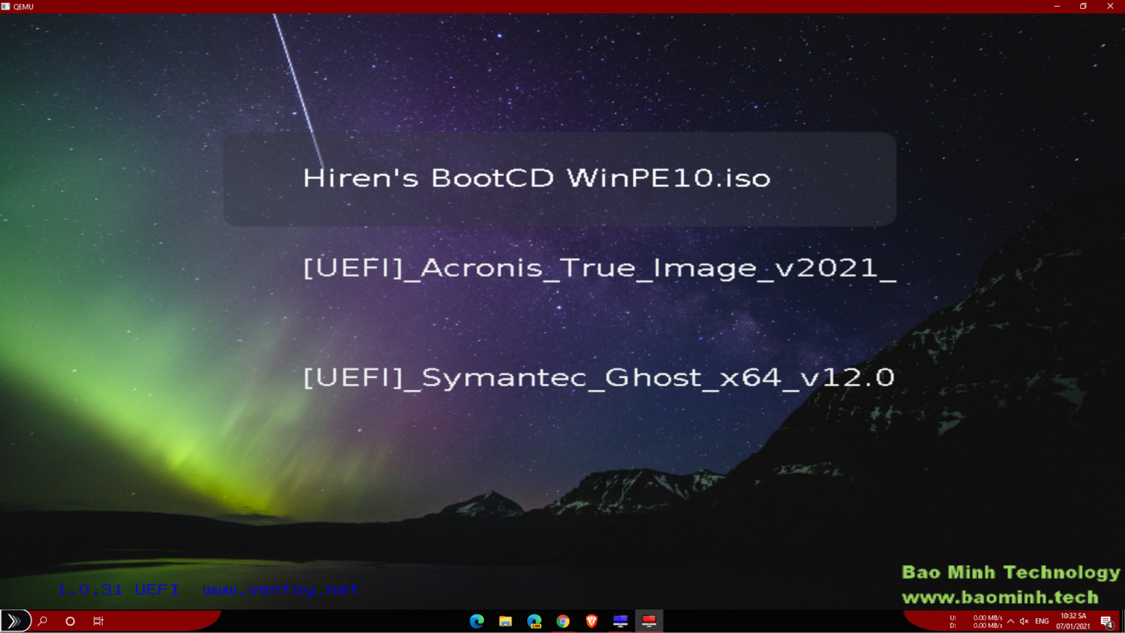Open Cortana circle icon
1125x633 pixels.
(x=70, y=621)
